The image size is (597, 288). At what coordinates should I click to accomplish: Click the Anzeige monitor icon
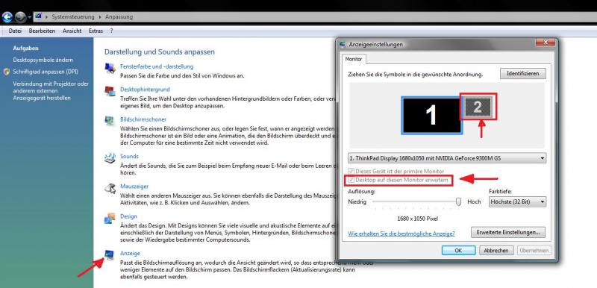point(110,255)
